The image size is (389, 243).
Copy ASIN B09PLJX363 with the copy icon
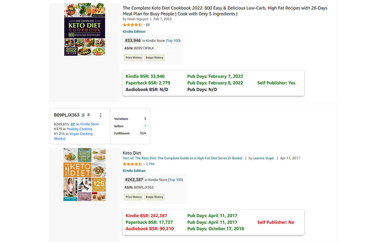[x=83, y=115]
